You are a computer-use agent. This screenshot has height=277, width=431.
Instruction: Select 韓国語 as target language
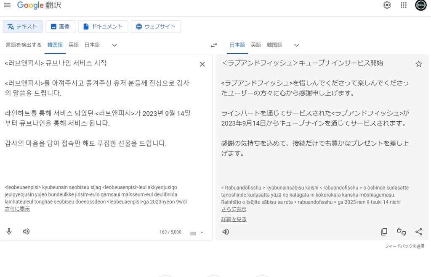pos(274,45)
